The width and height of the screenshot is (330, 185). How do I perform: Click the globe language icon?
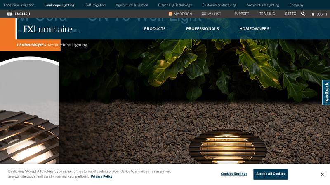tap(9, 14)
